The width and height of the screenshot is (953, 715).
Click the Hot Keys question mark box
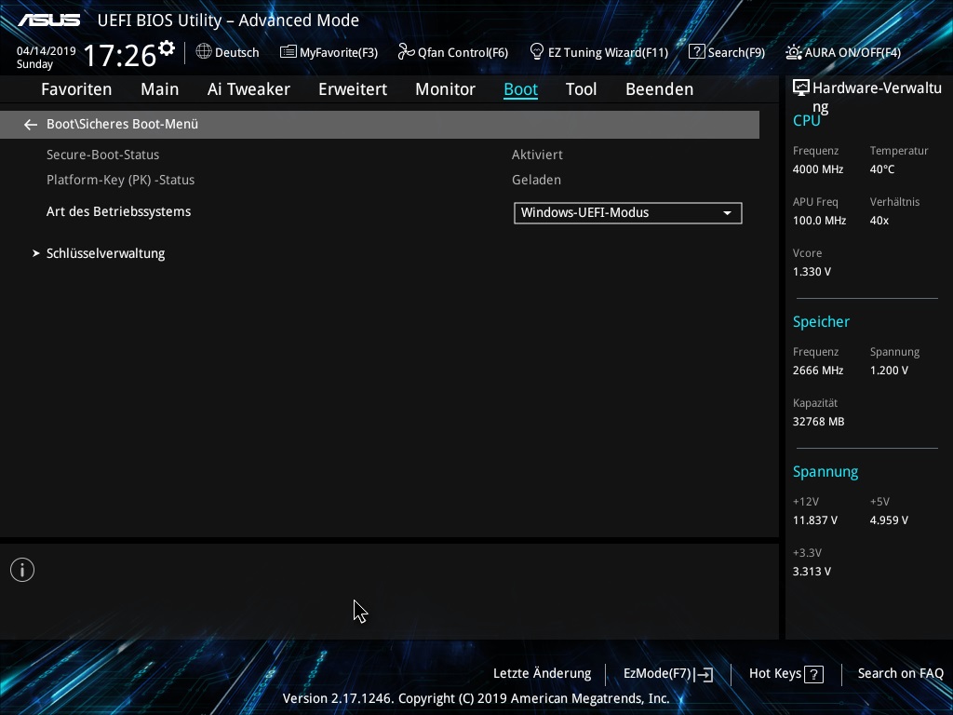click(813, 674)
